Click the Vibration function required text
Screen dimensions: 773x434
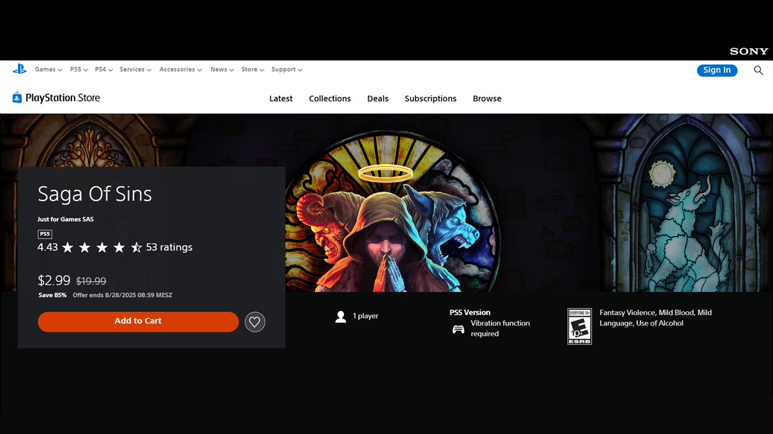501,329
